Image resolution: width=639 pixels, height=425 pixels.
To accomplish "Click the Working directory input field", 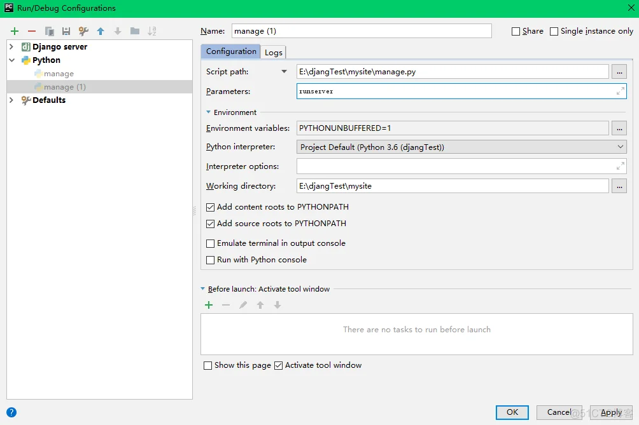I will tap(453, 186).
